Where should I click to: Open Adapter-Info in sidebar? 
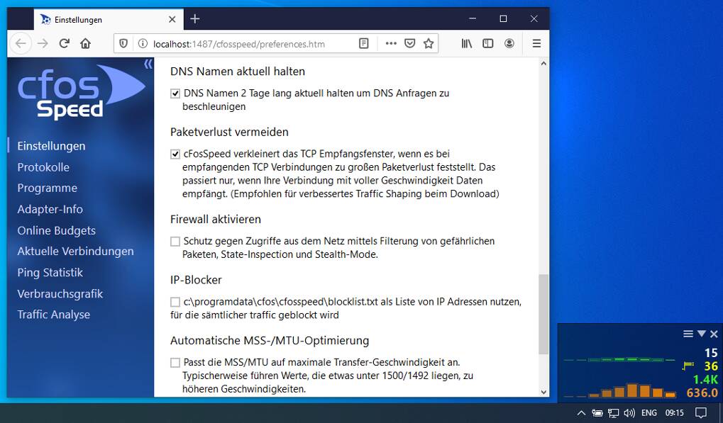click(x=50, y=209)
